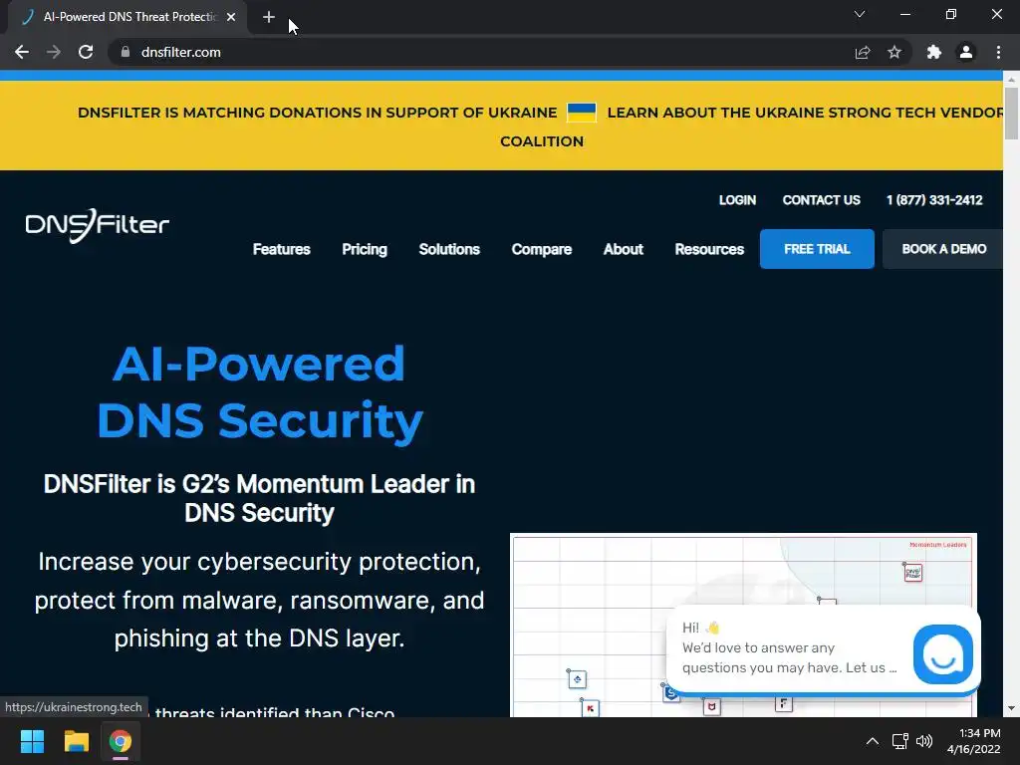This screenshot has height=765, width=1020.
Task: Open the chat greeting message popup
Action: coord(789,647)
